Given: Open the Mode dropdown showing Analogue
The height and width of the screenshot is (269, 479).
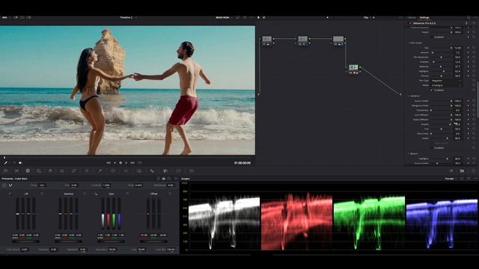Looking at the screenshot, I should [x=446, y=85].
